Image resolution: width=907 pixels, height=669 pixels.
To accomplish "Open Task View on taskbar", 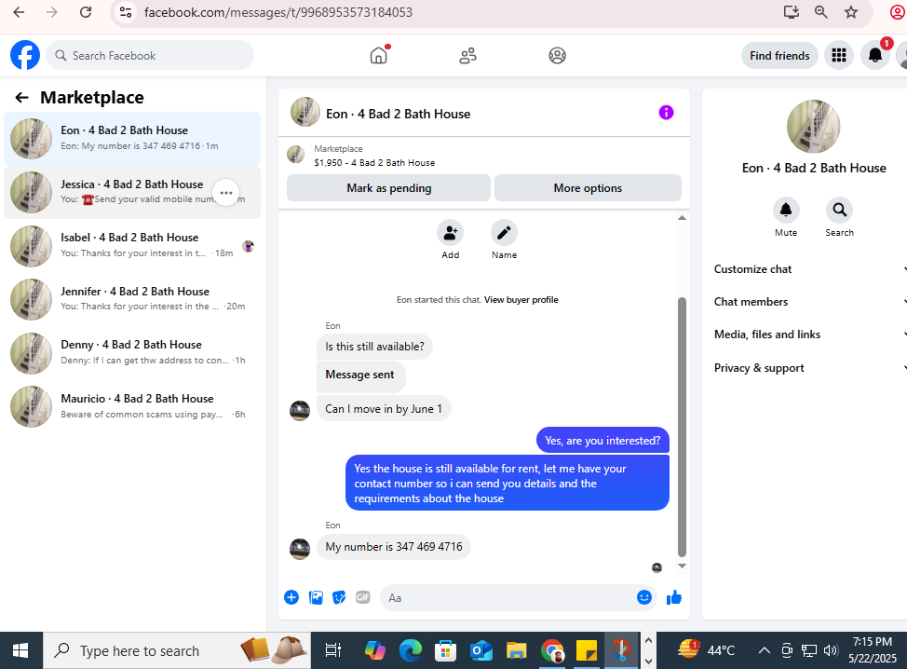I will click(333, 651).
